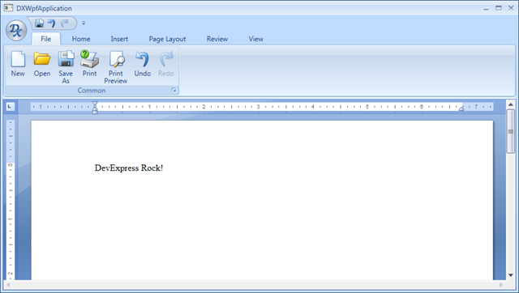This screenshot has height=293, width=519.
Task: Click the quick access toolbar Redo arrow
Action: 65,23
